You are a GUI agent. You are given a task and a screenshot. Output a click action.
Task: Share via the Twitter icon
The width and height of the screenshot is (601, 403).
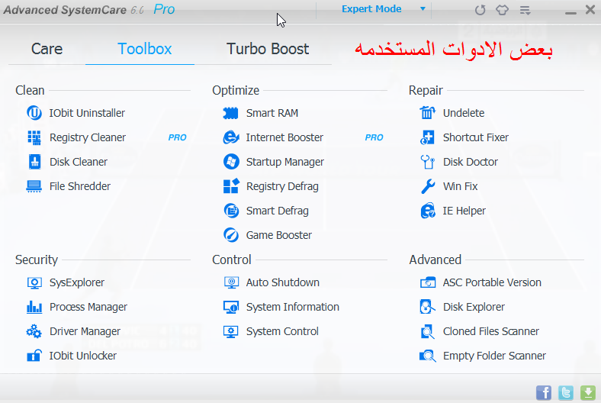[566, 392]
